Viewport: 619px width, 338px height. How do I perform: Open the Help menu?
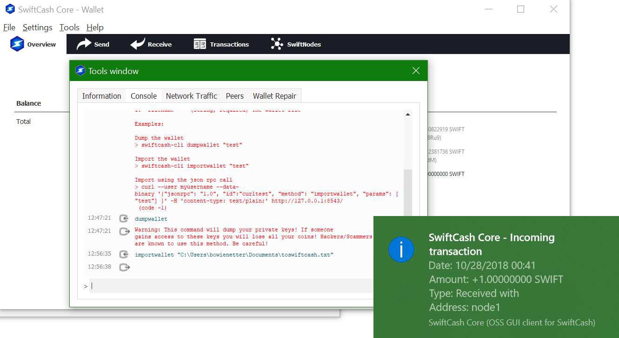click(x=95, y=27)
